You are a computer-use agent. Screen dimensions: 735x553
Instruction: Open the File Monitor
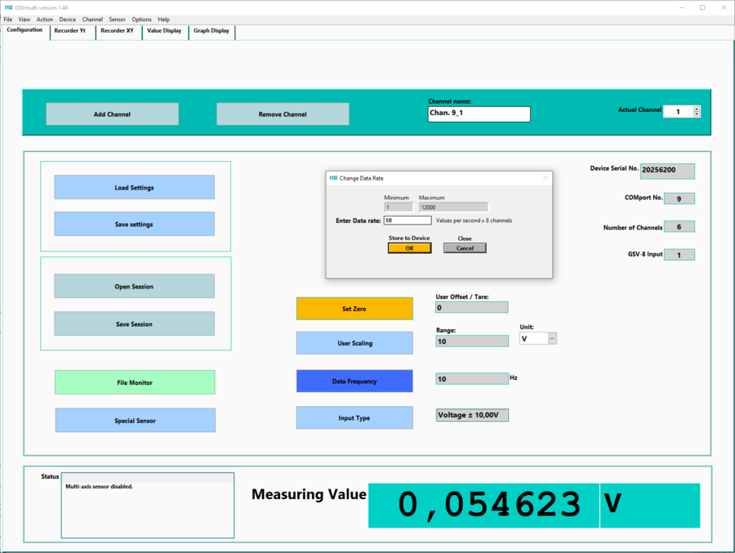coord(135,382)
